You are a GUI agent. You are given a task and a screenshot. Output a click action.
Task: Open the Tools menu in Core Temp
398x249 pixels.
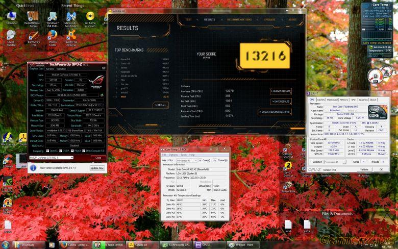[x=184, y=155]
